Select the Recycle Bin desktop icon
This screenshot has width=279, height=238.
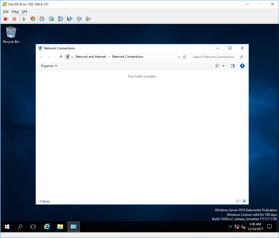tap(11, 35)
